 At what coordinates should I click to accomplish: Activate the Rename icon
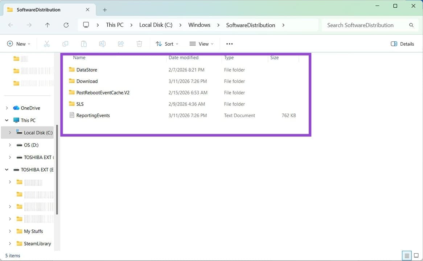click(102, 43)
